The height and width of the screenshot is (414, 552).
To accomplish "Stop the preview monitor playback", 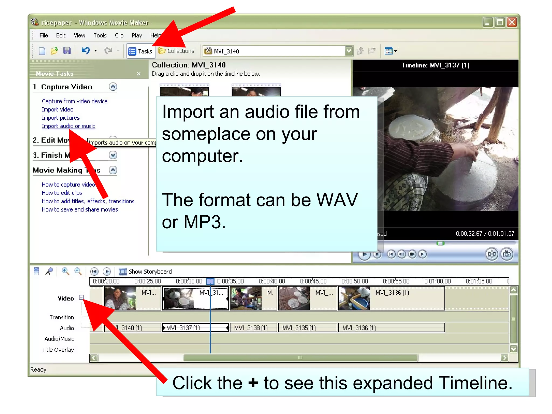I will (x=377, y=254).
